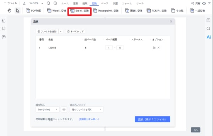Screen dimensions: 213x136
Task: Click the page range start field
Action: [109, 48]
